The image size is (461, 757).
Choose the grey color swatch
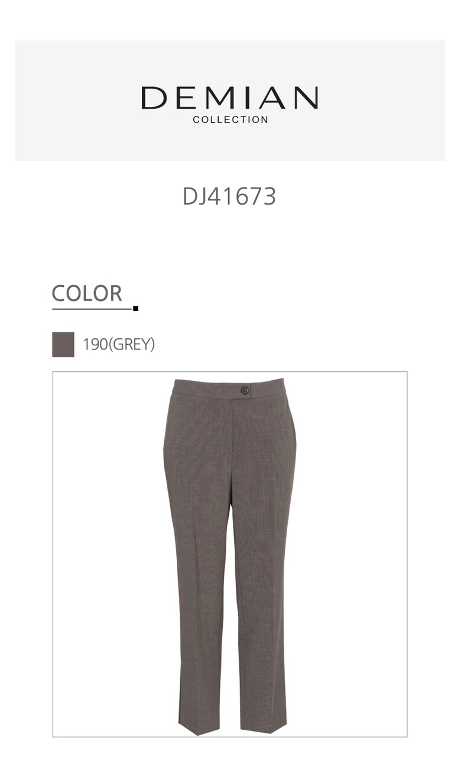(63, 344)
